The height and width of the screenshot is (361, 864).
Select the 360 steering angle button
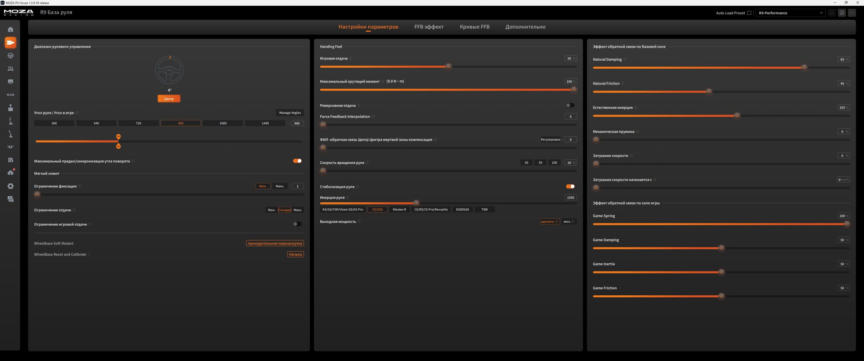(x=54, y=123)
